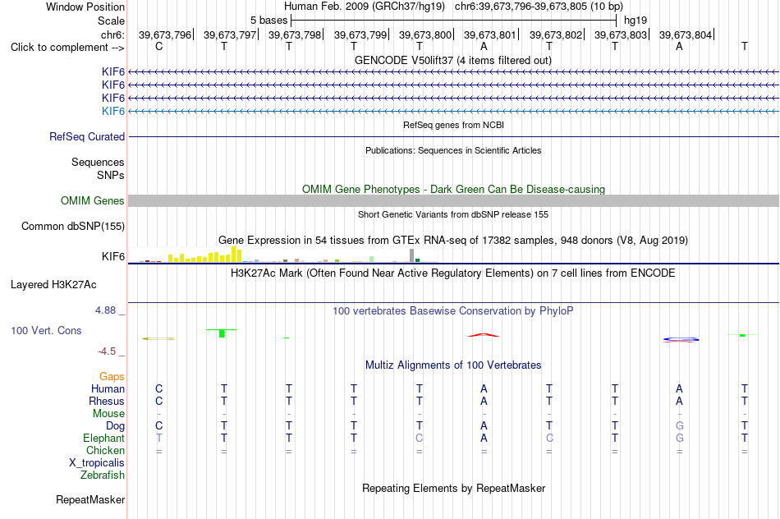Click the Human alignment row label
The height and width of the screenshot is (519, 780).
pyautogui.click(x=108, y=388)
